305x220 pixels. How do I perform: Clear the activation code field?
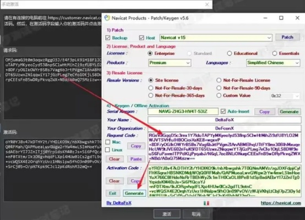pos(115,181)
